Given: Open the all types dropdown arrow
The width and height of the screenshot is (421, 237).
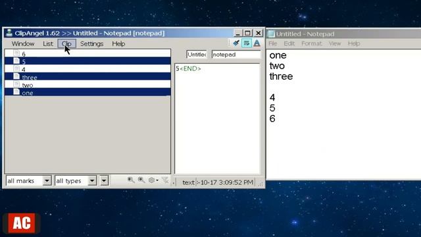Looking at the screenshot, I should [92, 180].
